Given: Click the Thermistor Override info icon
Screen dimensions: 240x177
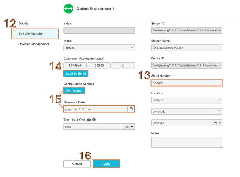Looking at the screenshot, I should click(94, 120).
